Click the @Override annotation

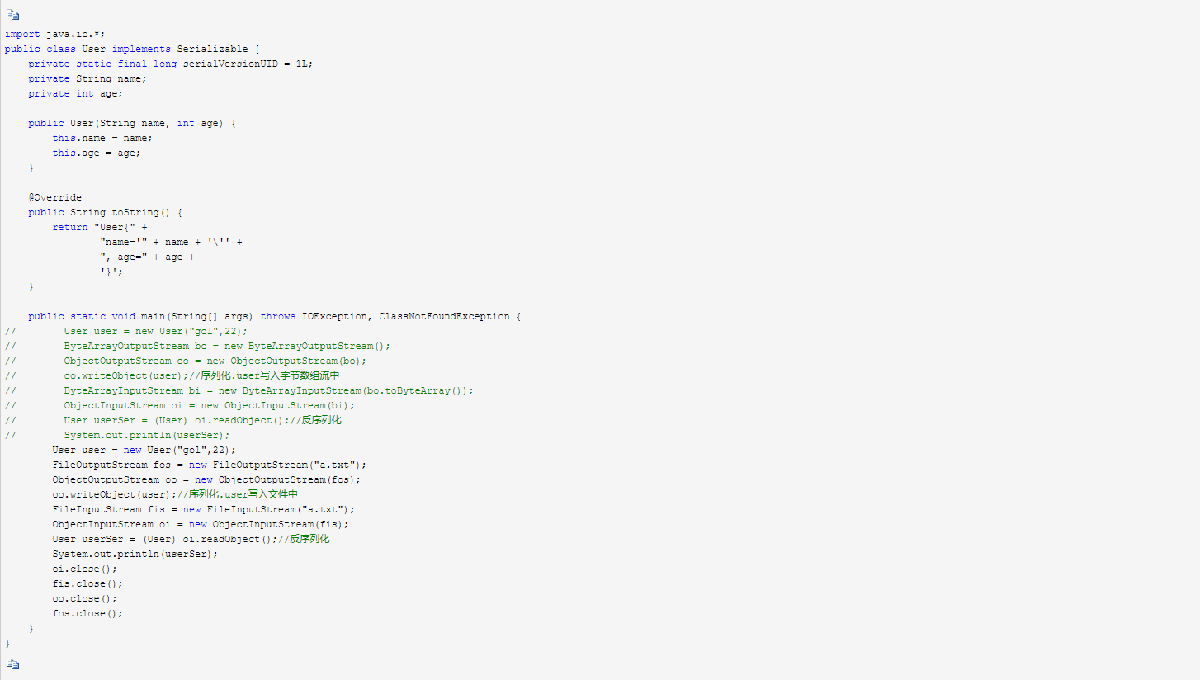click(x=55, y=197)
